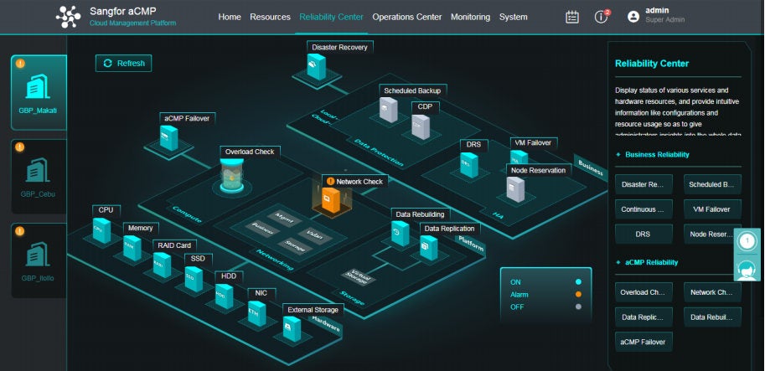The width and height of the screenshot is (765, 371).
Task: Click the Network Check label tag
Action: (x=355, y=182)
